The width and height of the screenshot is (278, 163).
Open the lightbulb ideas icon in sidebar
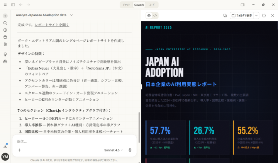tap(5, 54)
